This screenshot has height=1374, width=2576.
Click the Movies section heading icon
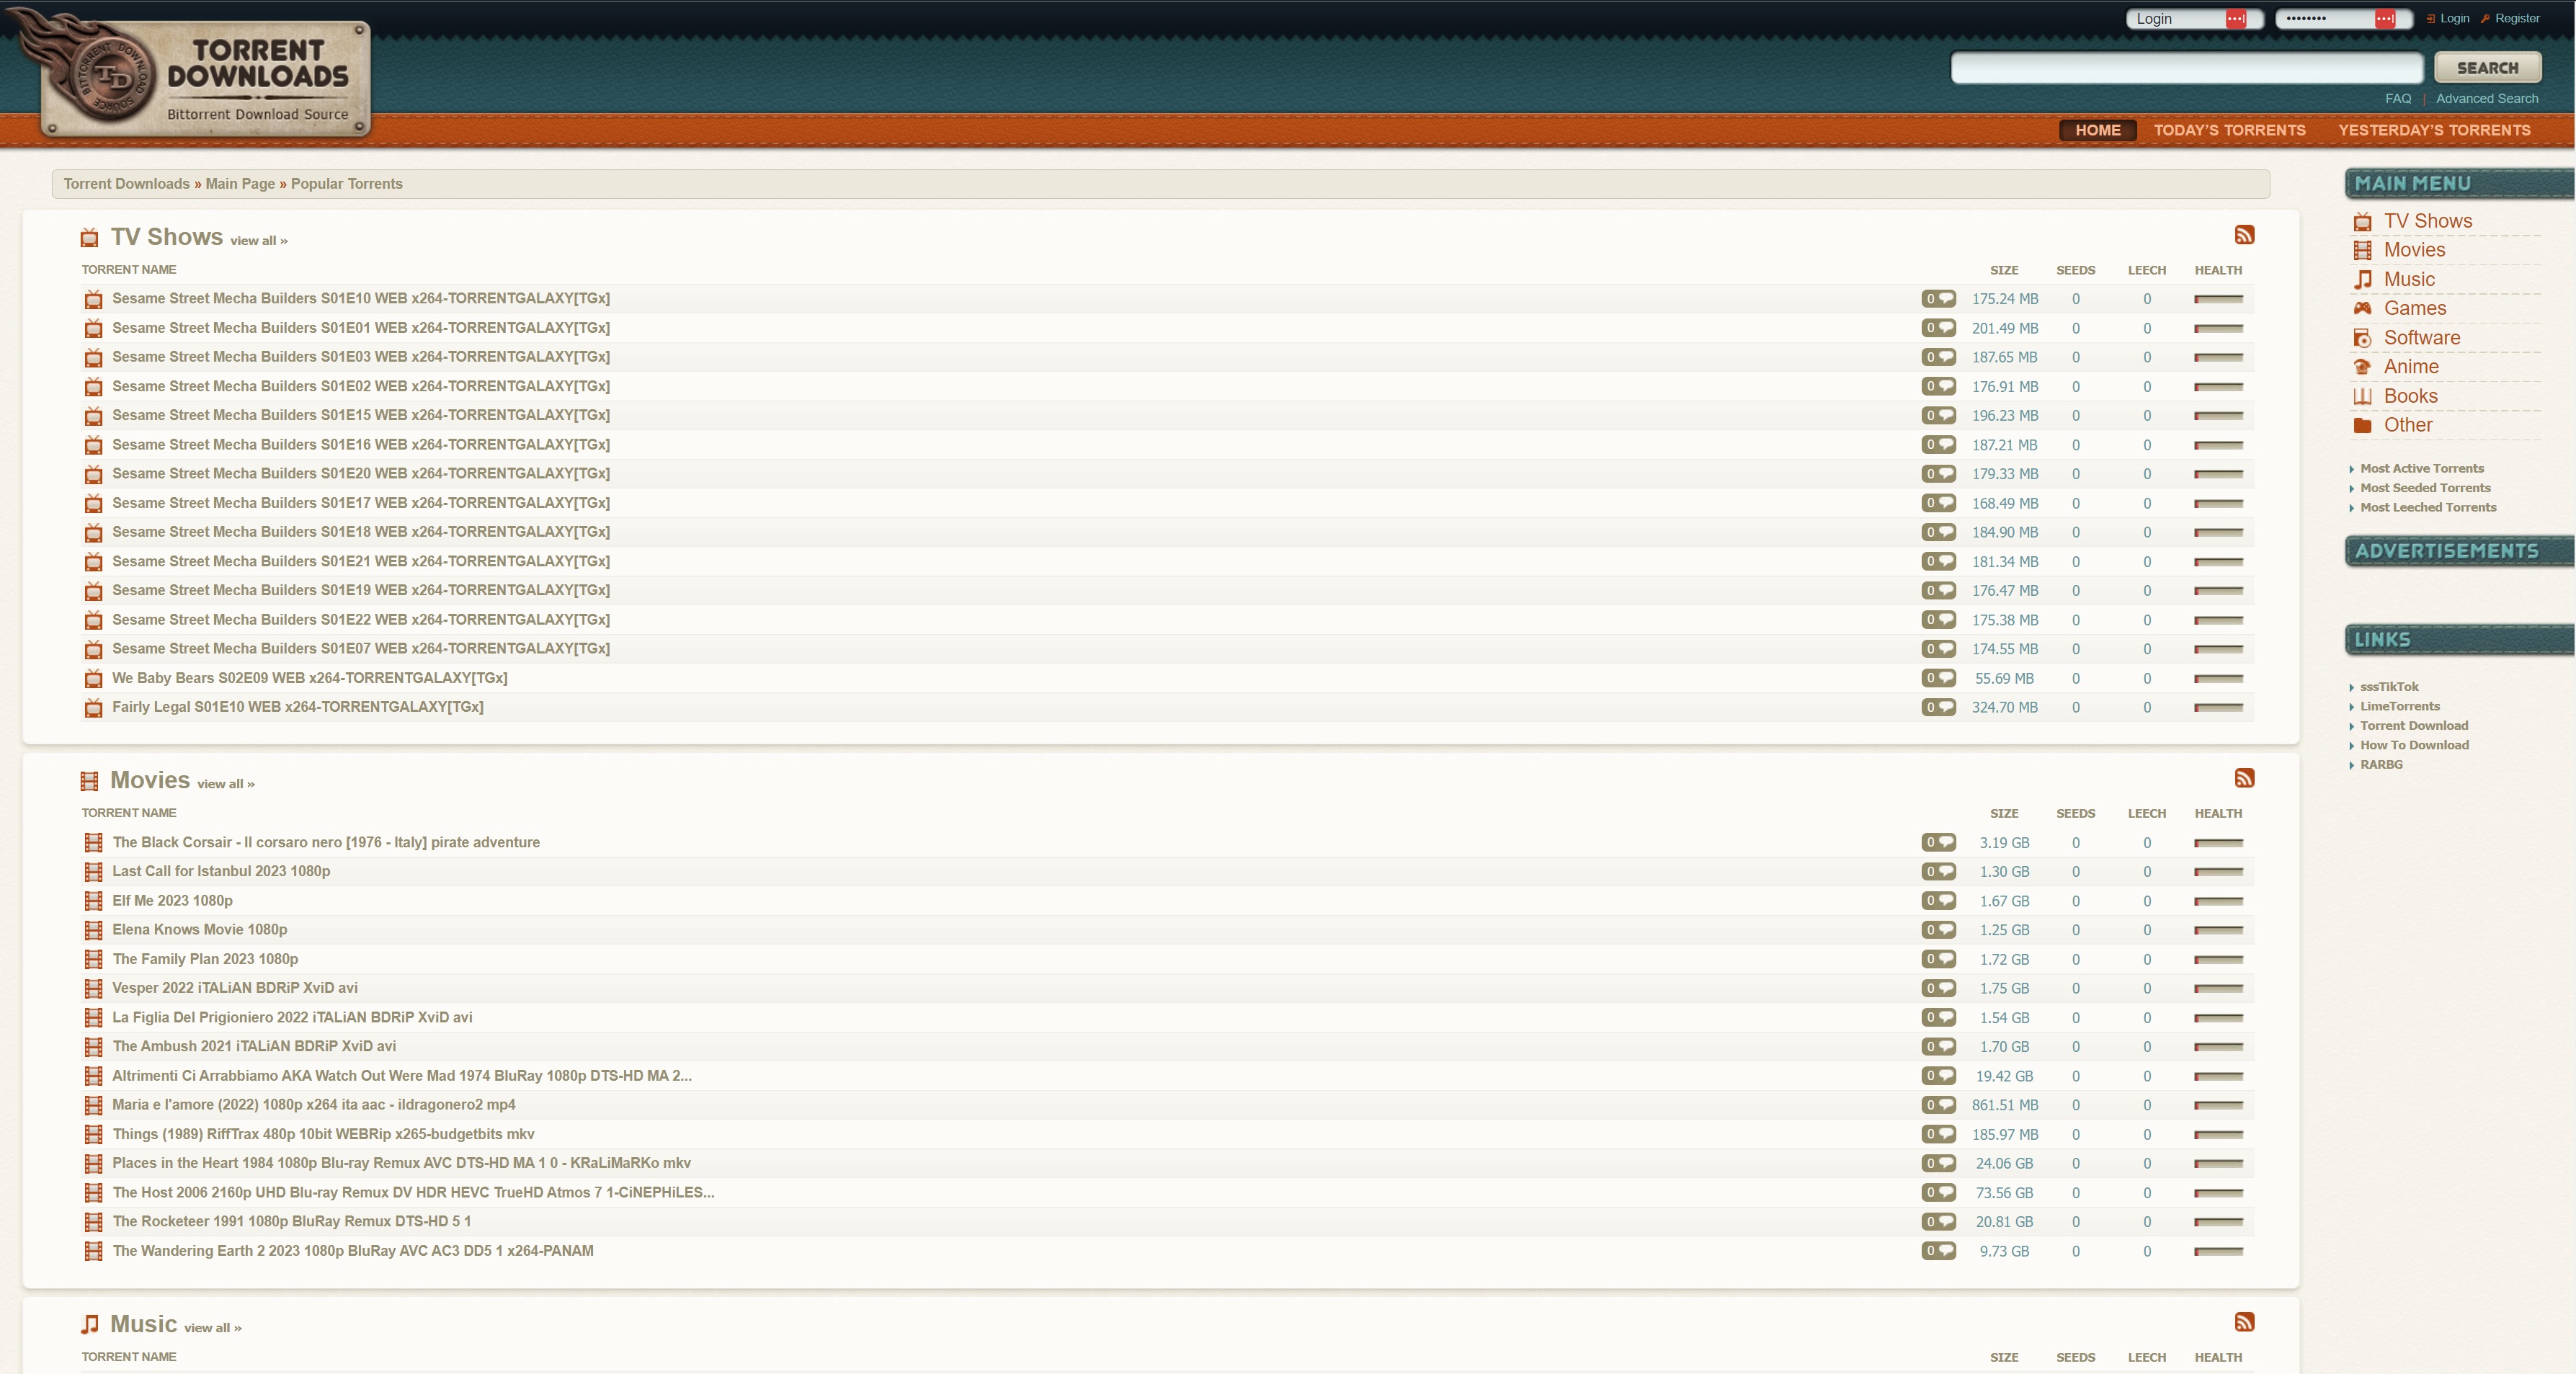[89, 781]
